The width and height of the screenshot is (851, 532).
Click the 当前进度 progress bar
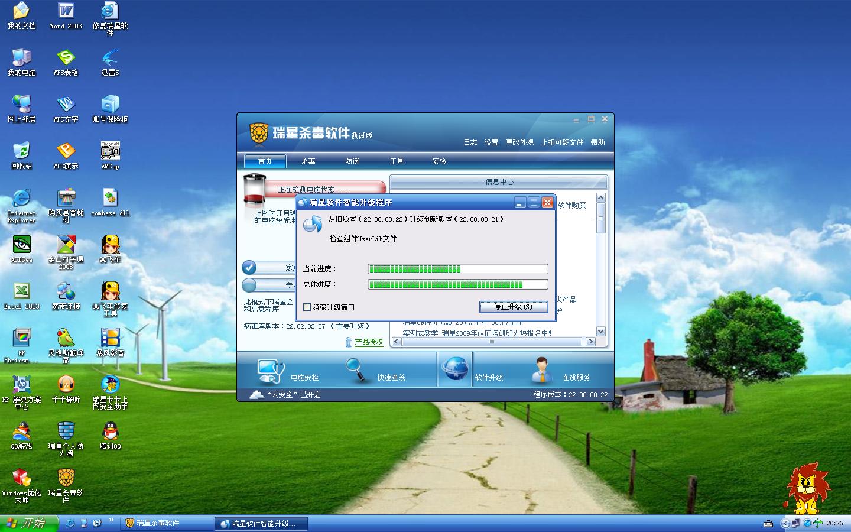click(458, 269)
